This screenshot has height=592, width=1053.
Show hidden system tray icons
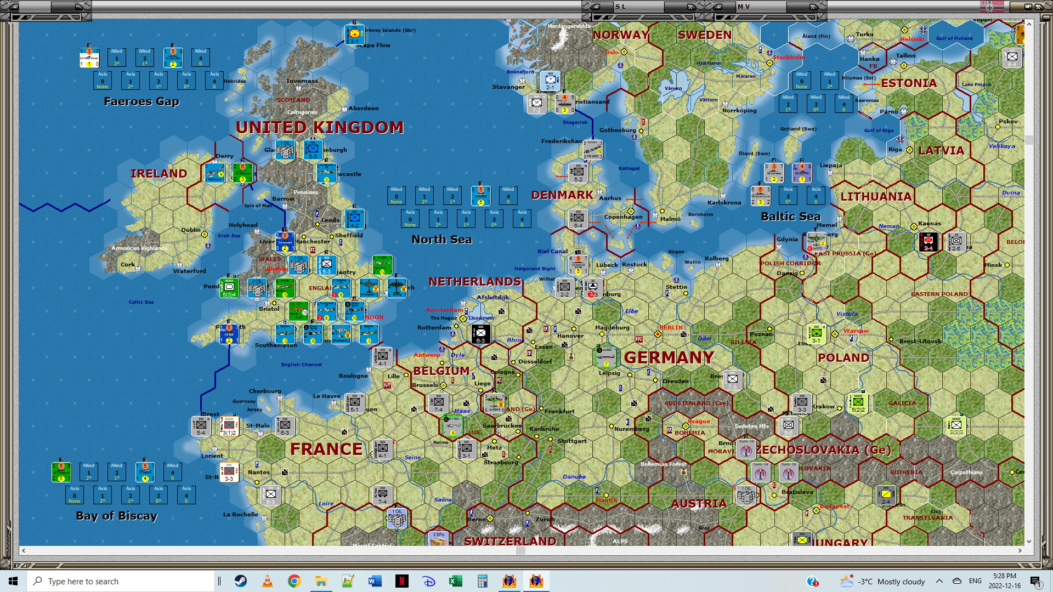pyautogui.click(x=939, y=581)
